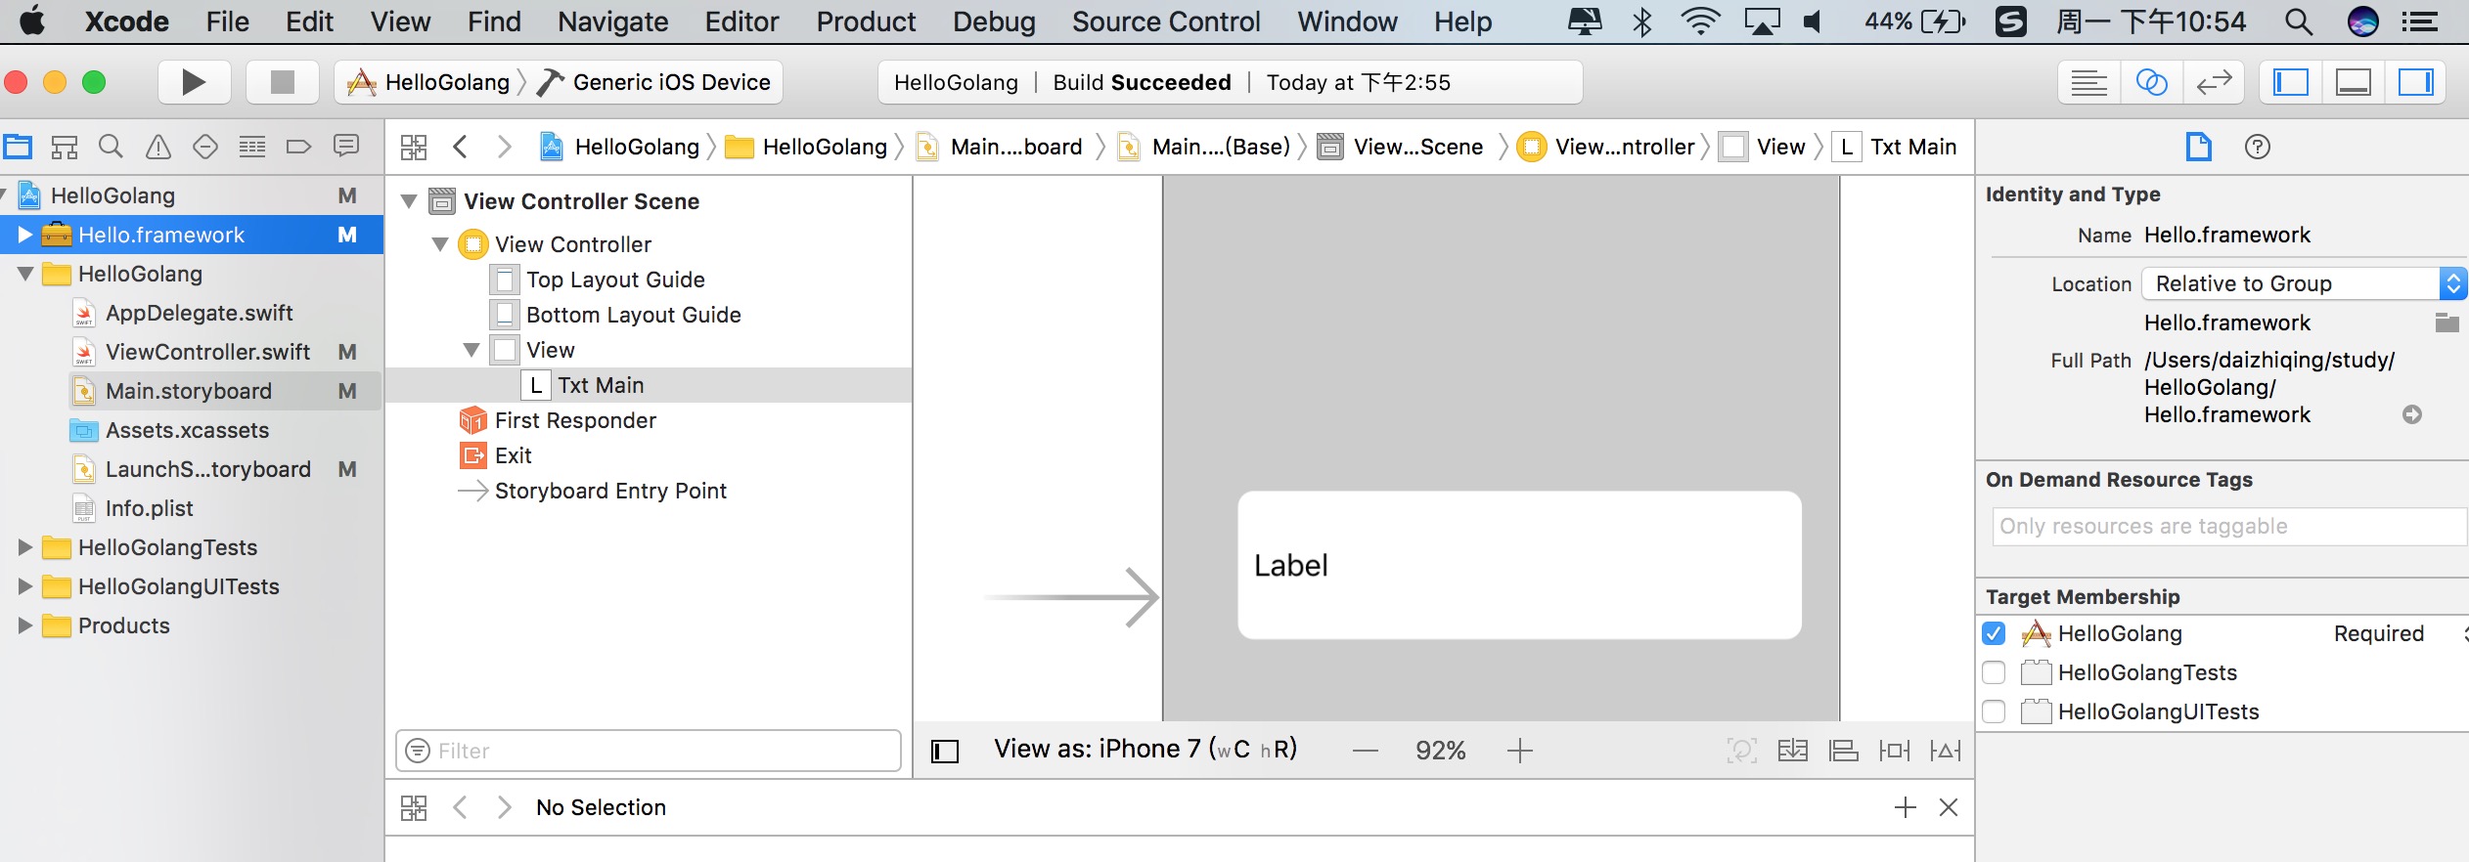Open the Find navigator magnifier icon
The height and width of the screenshot is (862, 2469).
click(111, 148)
